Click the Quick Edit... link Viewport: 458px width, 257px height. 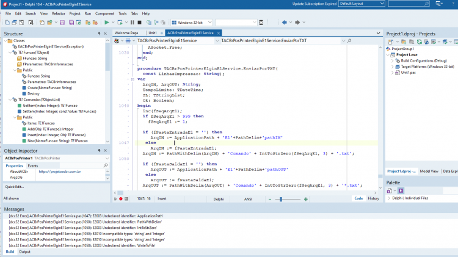click(x=15, y=187)
